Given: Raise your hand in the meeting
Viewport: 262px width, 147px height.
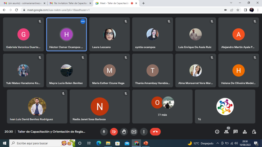Looking at the screenshot, I should (x=124, y=132).
